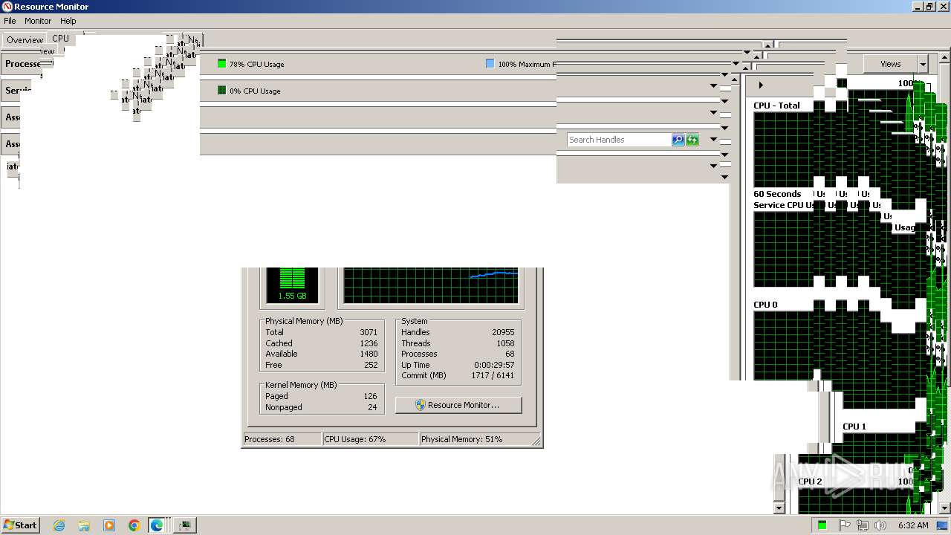Viewport: 951px width, 535px height.
Task: Open Windows Media Player from the taskbar
Action: click(x=109, y=525)
